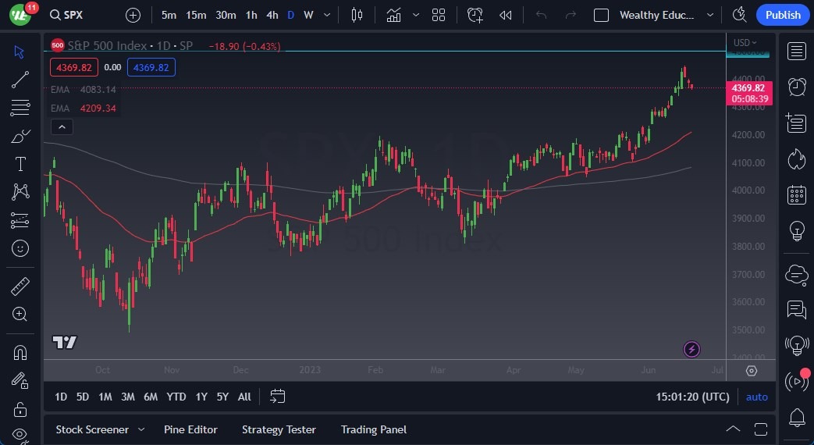Switch to the Strategy Tester tab
The height and width of the screenshot is (445, 814).
click(279, 429)
